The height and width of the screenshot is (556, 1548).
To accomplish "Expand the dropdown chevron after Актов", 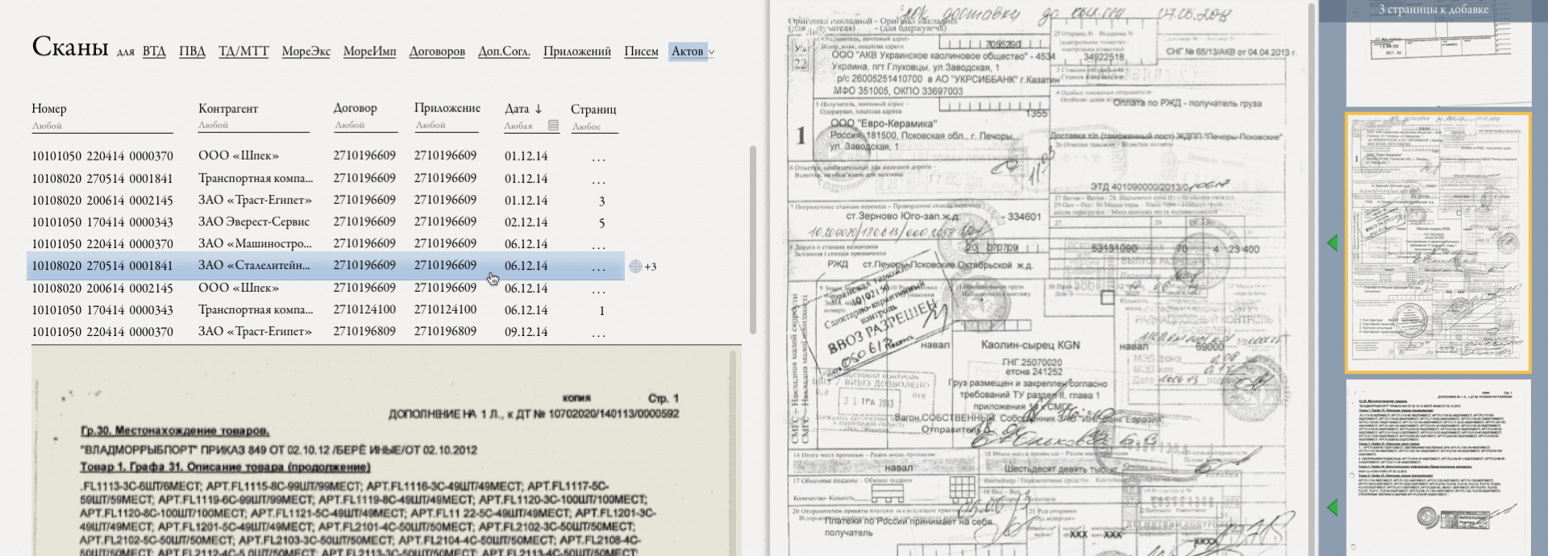I will point(711,52).
